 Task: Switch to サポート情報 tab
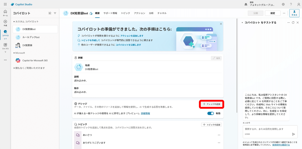pos(110,13)
